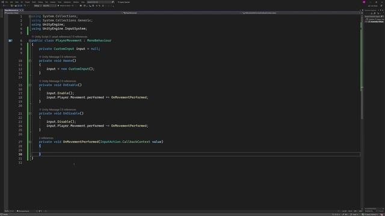Collapse the using directives block
The image size is (385, 216).
click(30, 16)
